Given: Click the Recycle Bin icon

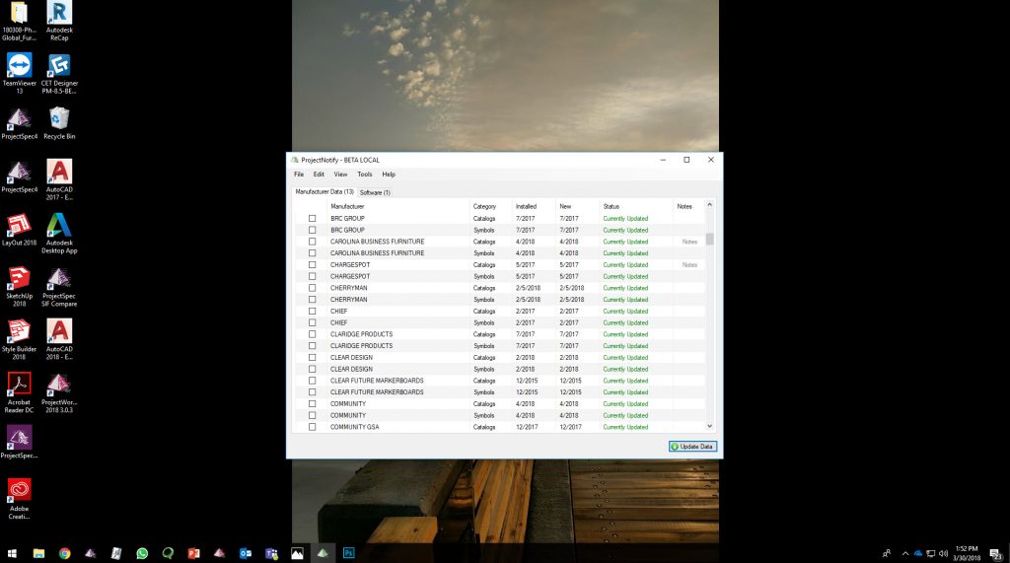Looking at the screenshot, I should 59,118.
